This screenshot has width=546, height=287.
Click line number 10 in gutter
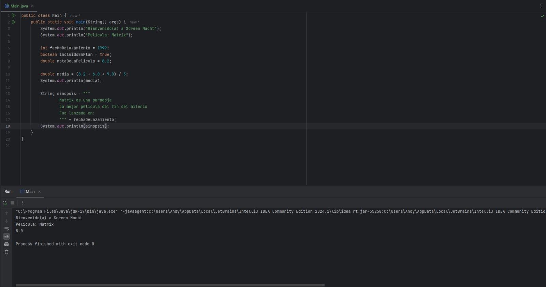click(x=8, y=74)
